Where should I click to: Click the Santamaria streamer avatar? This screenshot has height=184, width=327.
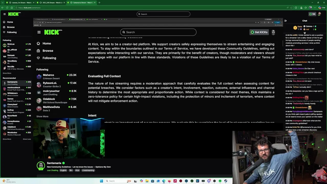pyautogui.click(x=41, y=166)
